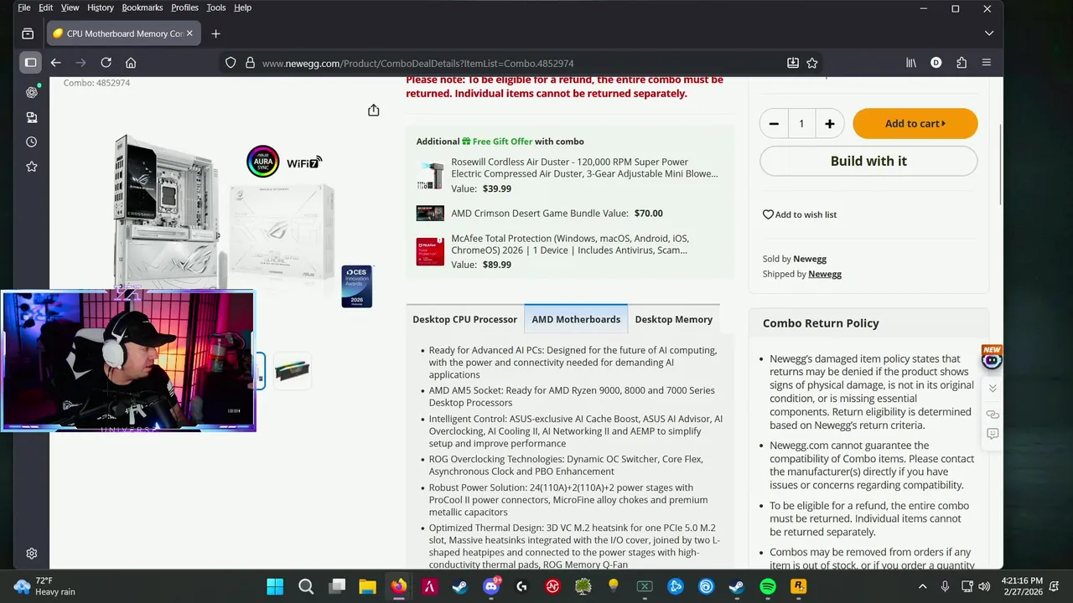
Task: Open the View menu
Action: coord(70,8)
